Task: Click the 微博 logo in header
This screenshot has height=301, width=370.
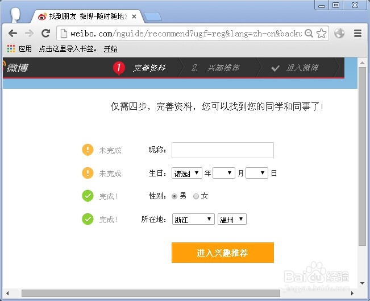Action: coord(17,68)
